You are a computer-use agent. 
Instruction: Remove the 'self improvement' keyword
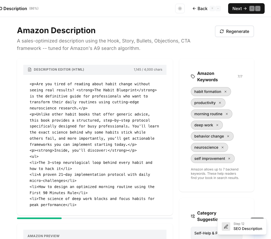point(229,159)
